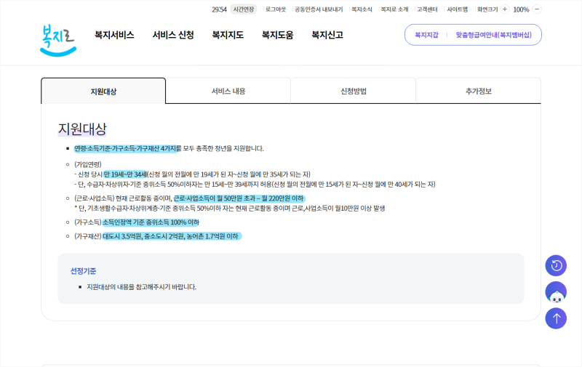
Task: Open 복지서비스 menu
Action: [114, 35]
